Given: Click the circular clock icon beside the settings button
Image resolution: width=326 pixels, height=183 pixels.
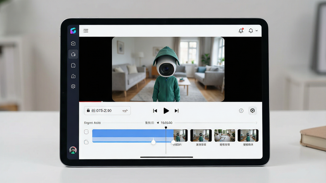Looking at the screenshot, I should [x=241, y=111].
